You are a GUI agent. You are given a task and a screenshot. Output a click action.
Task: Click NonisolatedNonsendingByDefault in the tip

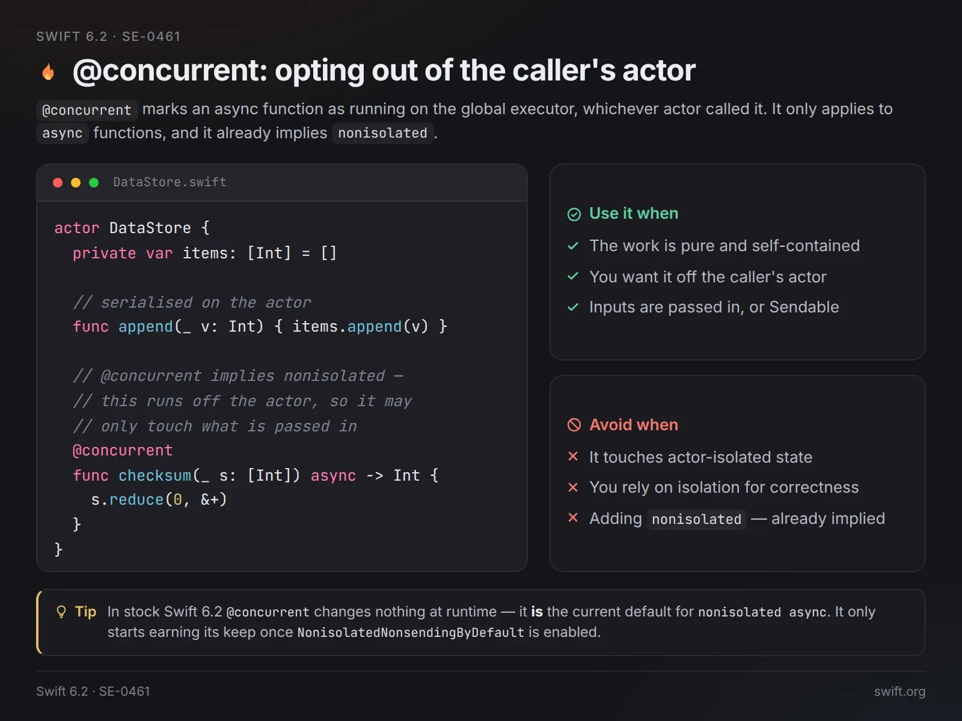(411, 633)
